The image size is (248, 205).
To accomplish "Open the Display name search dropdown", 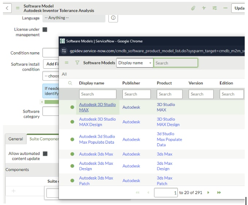I will (x=134, y=63).
